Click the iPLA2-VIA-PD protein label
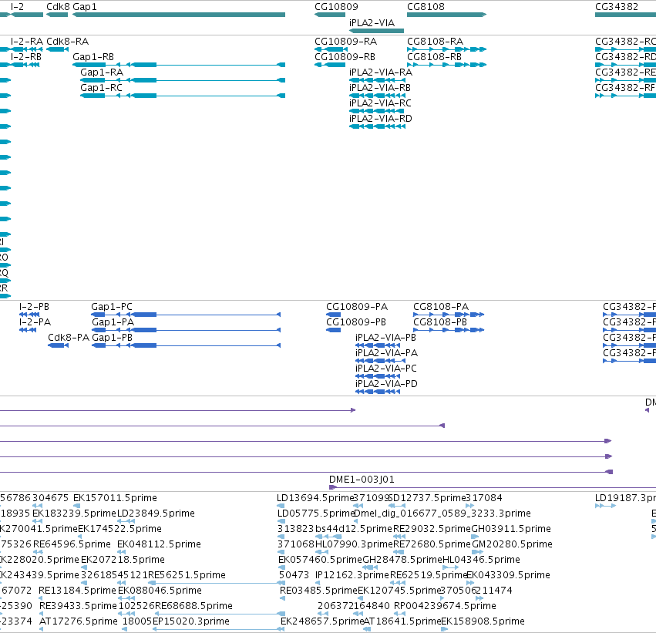The image size is (656, 633). [x=386, y=384]
